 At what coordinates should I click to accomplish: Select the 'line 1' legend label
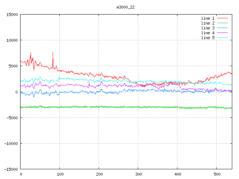coord(208,18)
